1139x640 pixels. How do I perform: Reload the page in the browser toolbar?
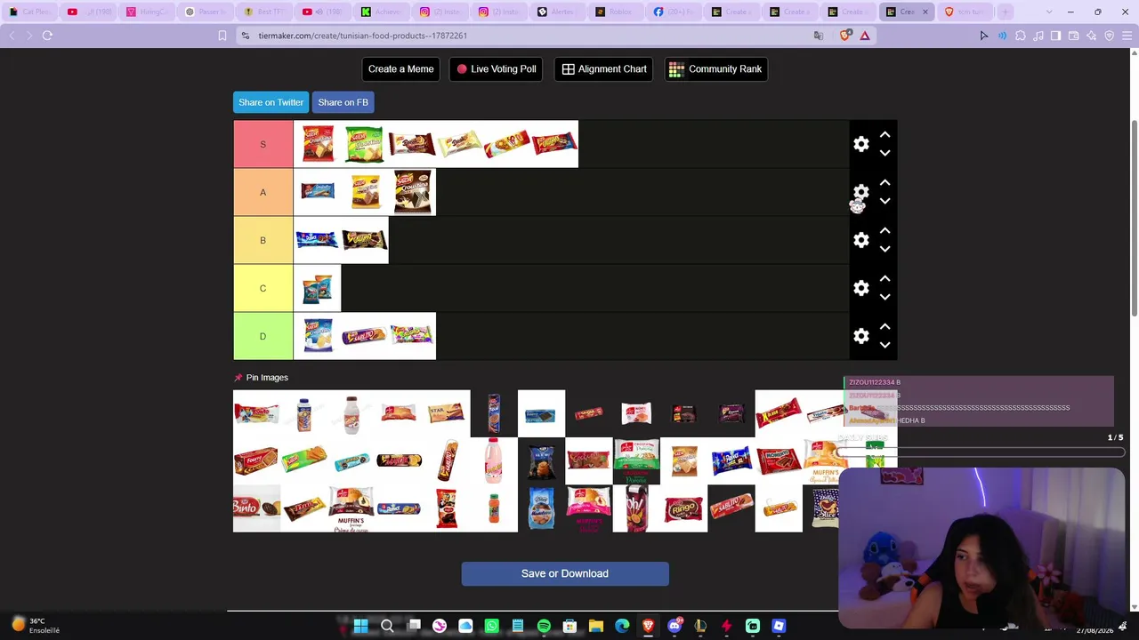click(47, 36)
